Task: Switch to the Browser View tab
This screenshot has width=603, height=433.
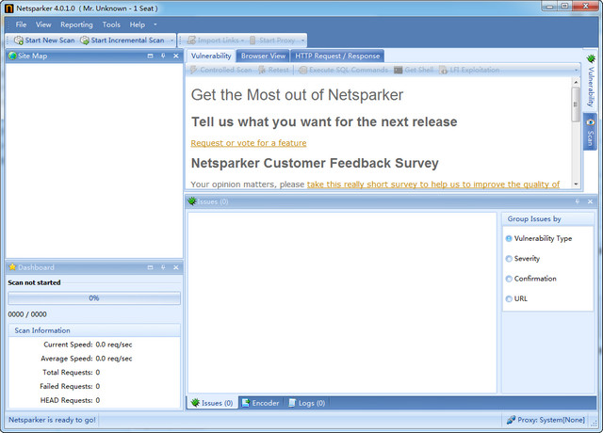Action: 263,56
